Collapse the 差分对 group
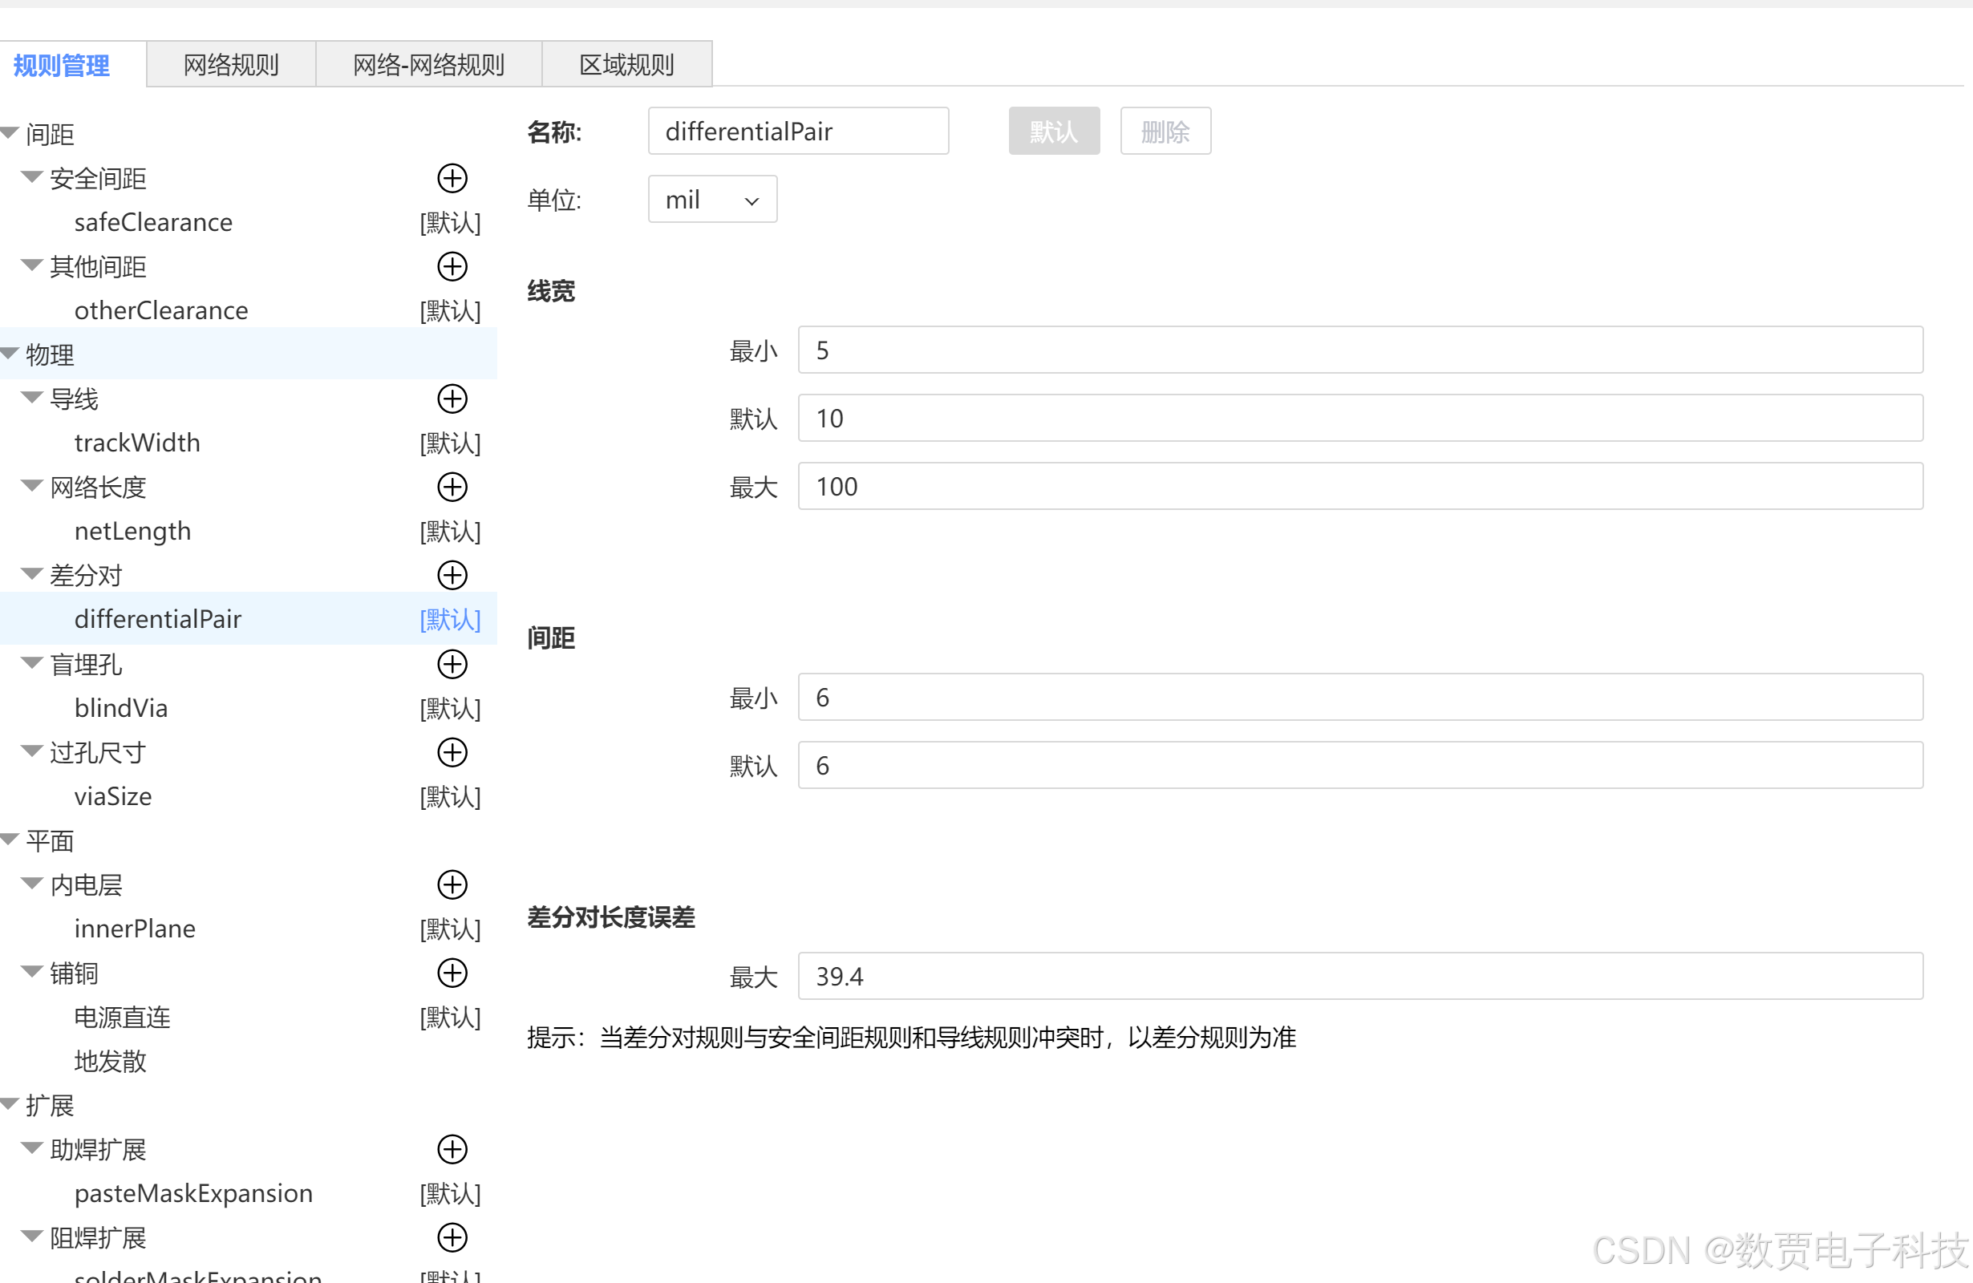The height and width of the screenshot is (1283, 1973). click(x=31, y=573)
